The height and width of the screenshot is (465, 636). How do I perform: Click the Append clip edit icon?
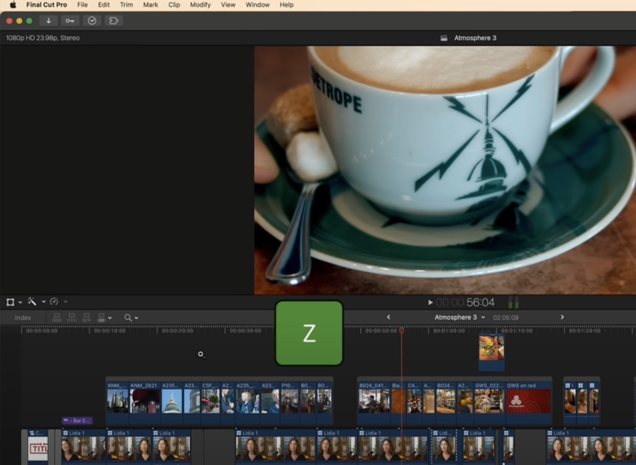point(86,318)
